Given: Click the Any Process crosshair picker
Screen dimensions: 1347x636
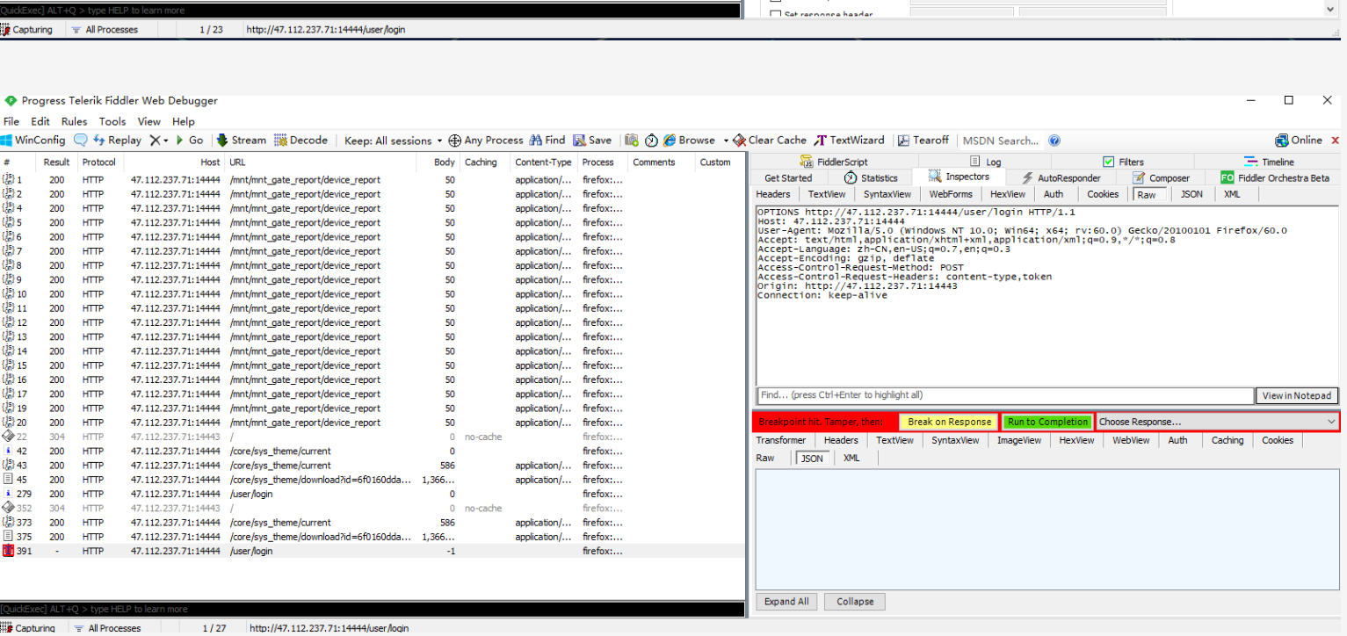Looking at the screenshot, I should point(486,141).
